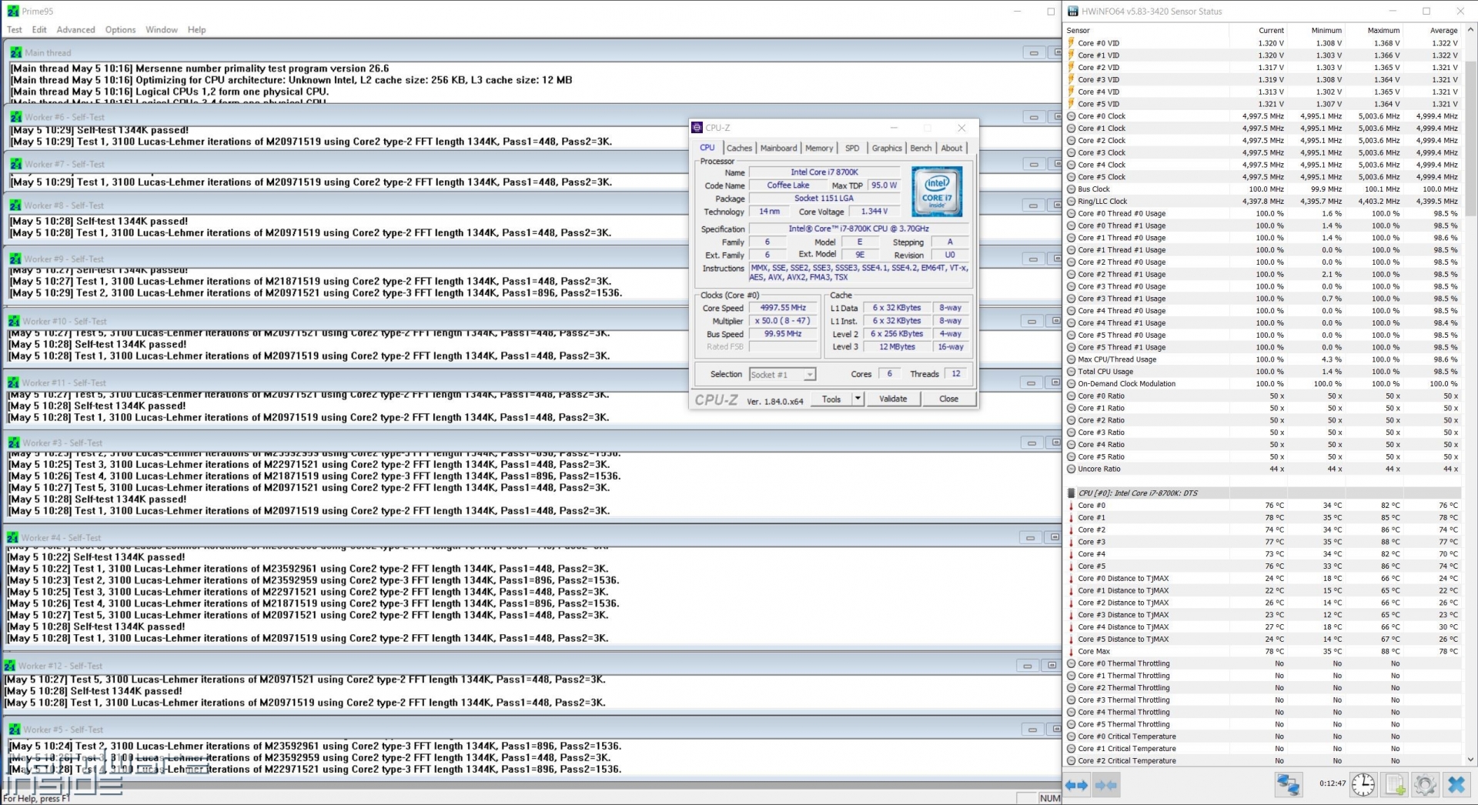Click the Worker #8 Self-Test window icon
Screen dimensions: 1478x805
pyautogui.click(x=15, y=205)
